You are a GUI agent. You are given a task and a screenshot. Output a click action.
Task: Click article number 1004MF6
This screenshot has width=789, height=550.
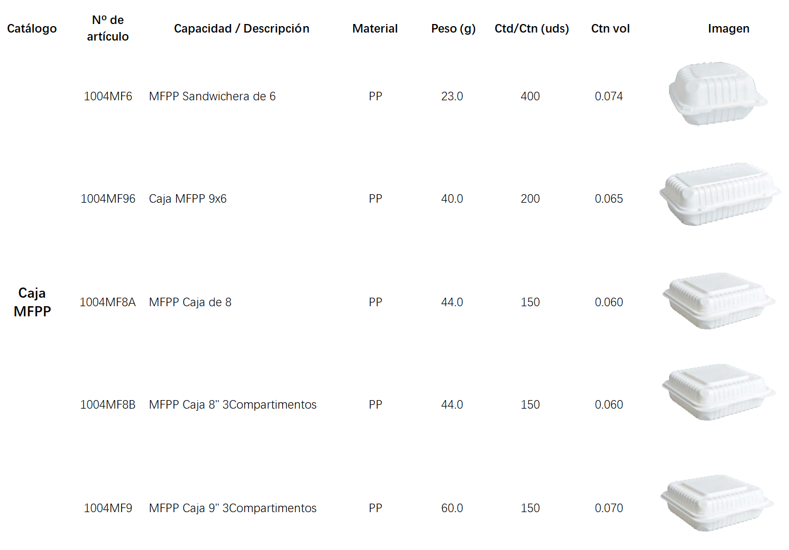click(x=108, y=96)
